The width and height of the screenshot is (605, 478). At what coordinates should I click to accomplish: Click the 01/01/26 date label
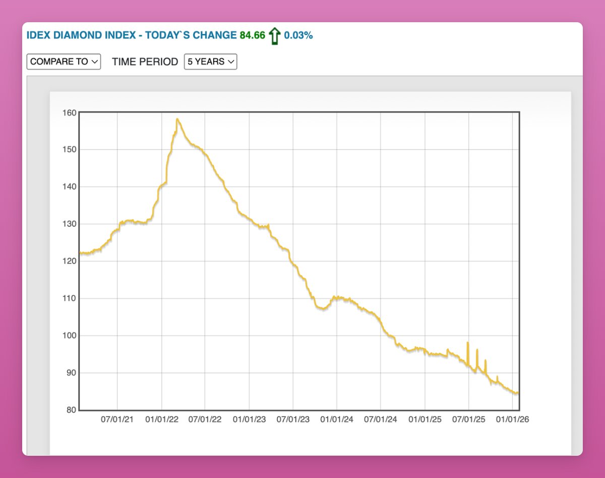click(512, 419)
